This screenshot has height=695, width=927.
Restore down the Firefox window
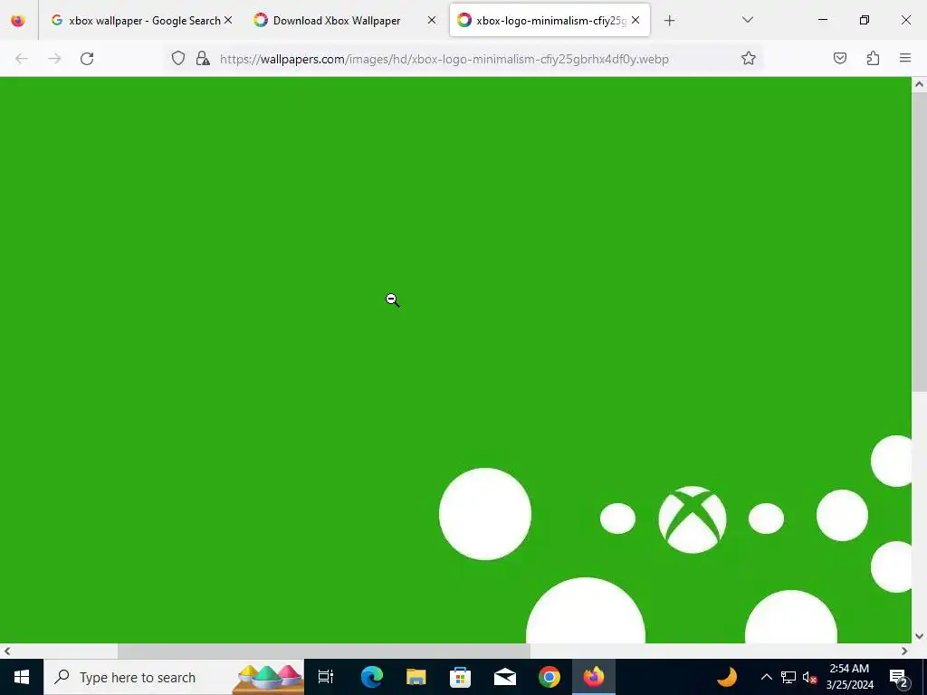[x=865, y=20]
